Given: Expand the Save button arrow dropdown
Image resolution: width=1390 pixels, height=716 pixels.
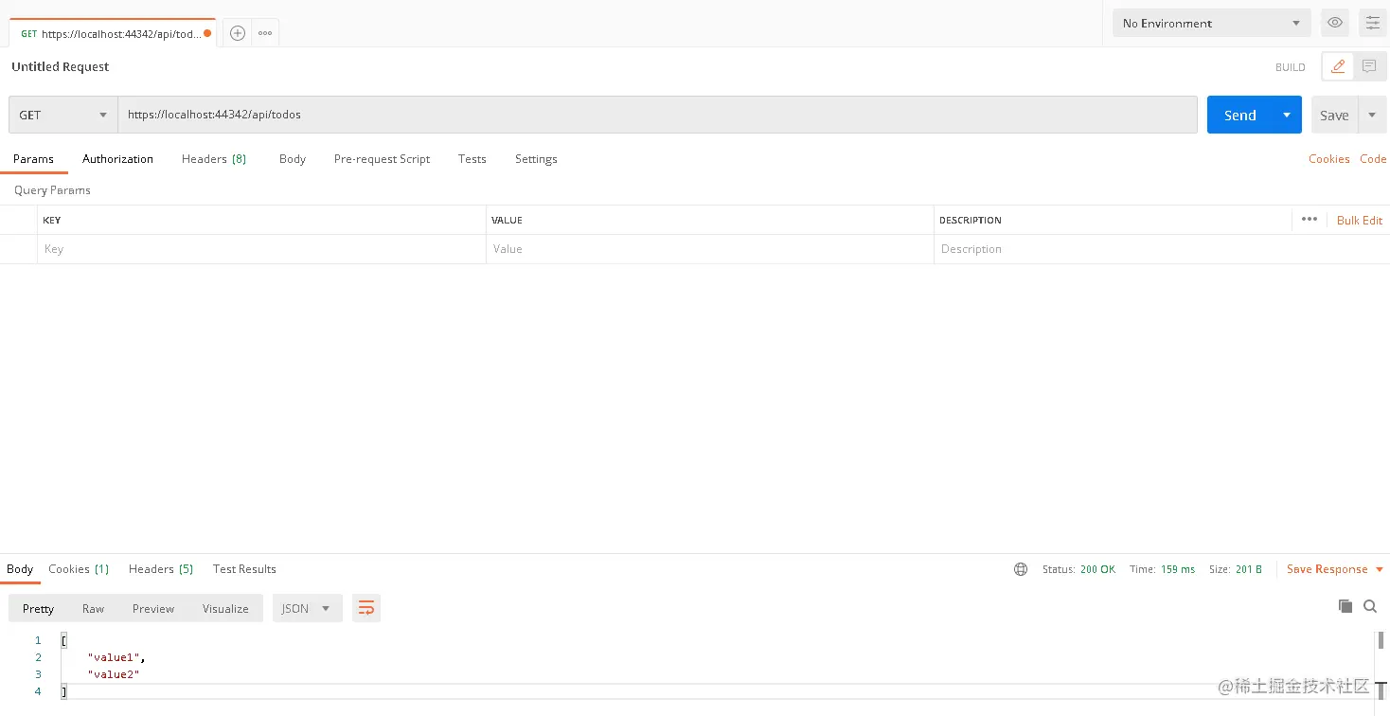Looking at the screenshot, I should tap(1372, 115).
